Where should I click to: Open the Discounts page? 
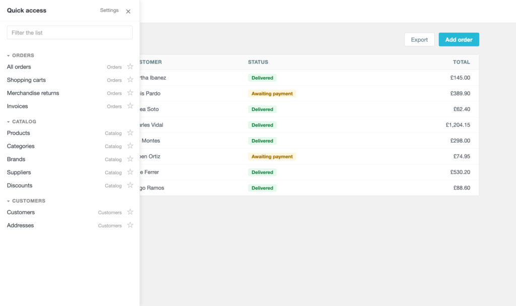coord(20,186)
